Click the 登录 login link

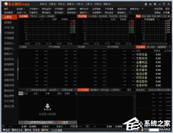[65, 123]
